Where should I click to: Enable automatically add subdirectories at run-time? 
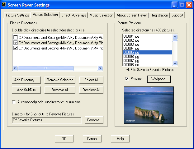[14, 102]
